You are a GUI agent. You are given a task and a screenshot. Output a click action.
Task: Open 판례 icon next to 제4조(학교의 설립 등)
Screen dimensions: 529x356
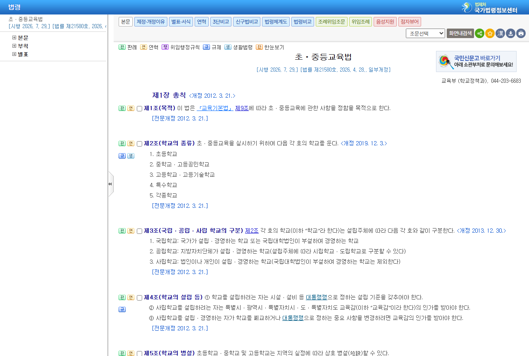[x=122, y=298]
